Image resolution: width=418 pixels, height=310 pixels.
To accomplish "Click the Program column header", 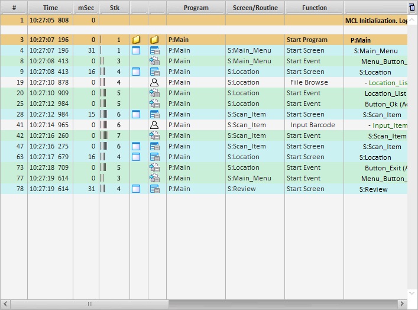I will 196,8.
